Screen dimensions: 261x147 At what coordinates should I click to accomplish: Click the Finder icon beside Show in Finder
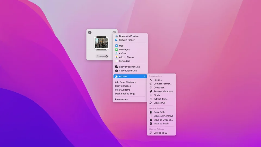[117, 40]
